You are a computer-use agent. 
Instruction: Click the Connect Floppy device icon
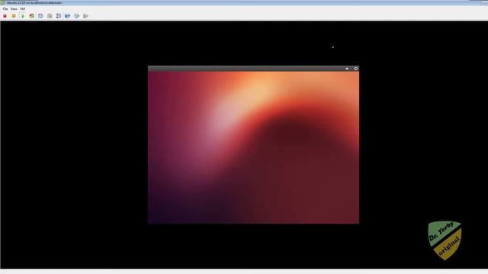click(67, 16)
